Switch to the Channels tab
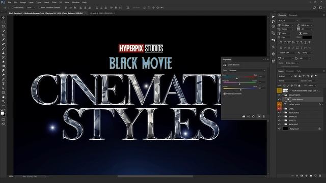Screen dimensions: 326x183 point(290,71)
